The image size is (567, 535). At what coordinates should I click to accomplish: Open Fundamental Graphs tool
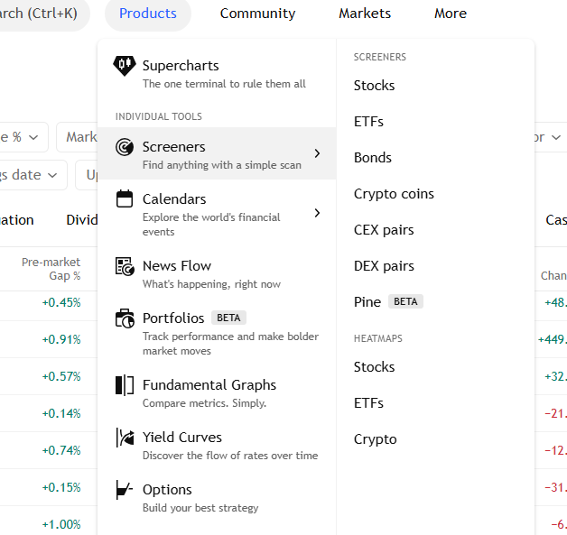[217, 392]
